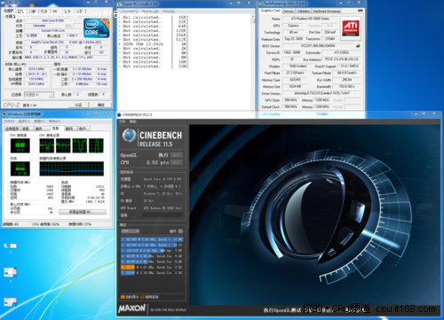Click the Cypress GPU field in GPU-Z

click(x=293, y=26)
